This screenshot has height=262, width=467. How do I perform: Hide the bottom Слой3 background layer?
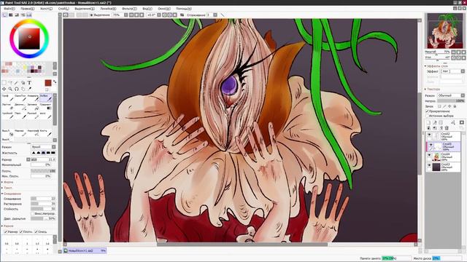tap(429, 165)
